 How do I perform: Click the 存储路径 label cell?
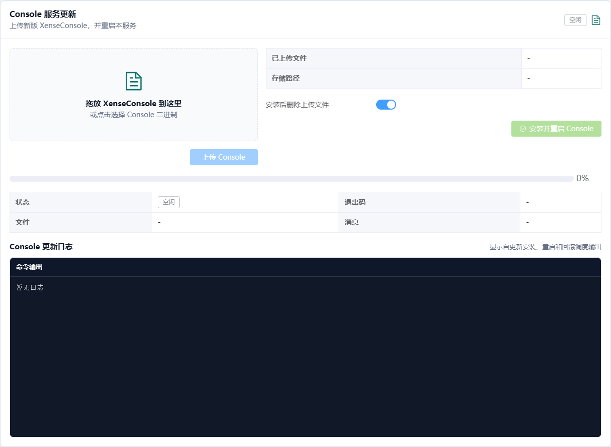click(x=394, y=78)
